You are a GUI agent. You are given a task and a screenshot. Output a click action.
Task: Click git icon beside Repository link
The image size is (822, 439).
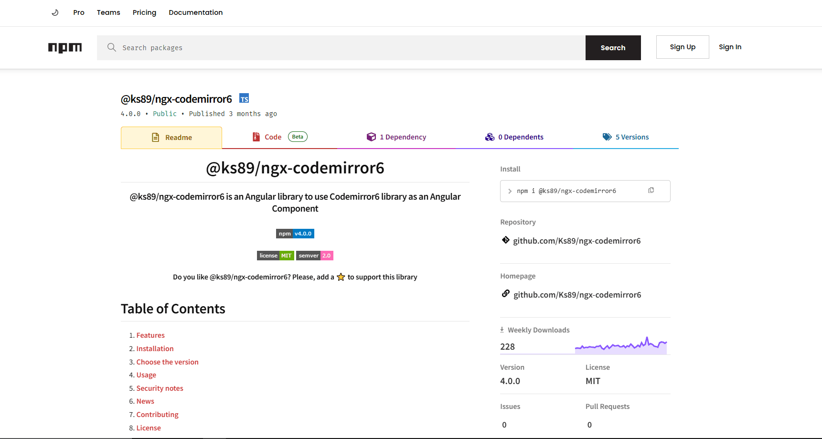506,240
